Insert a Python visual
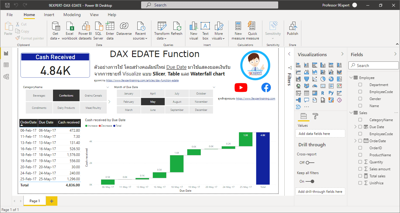 [331, 93]
